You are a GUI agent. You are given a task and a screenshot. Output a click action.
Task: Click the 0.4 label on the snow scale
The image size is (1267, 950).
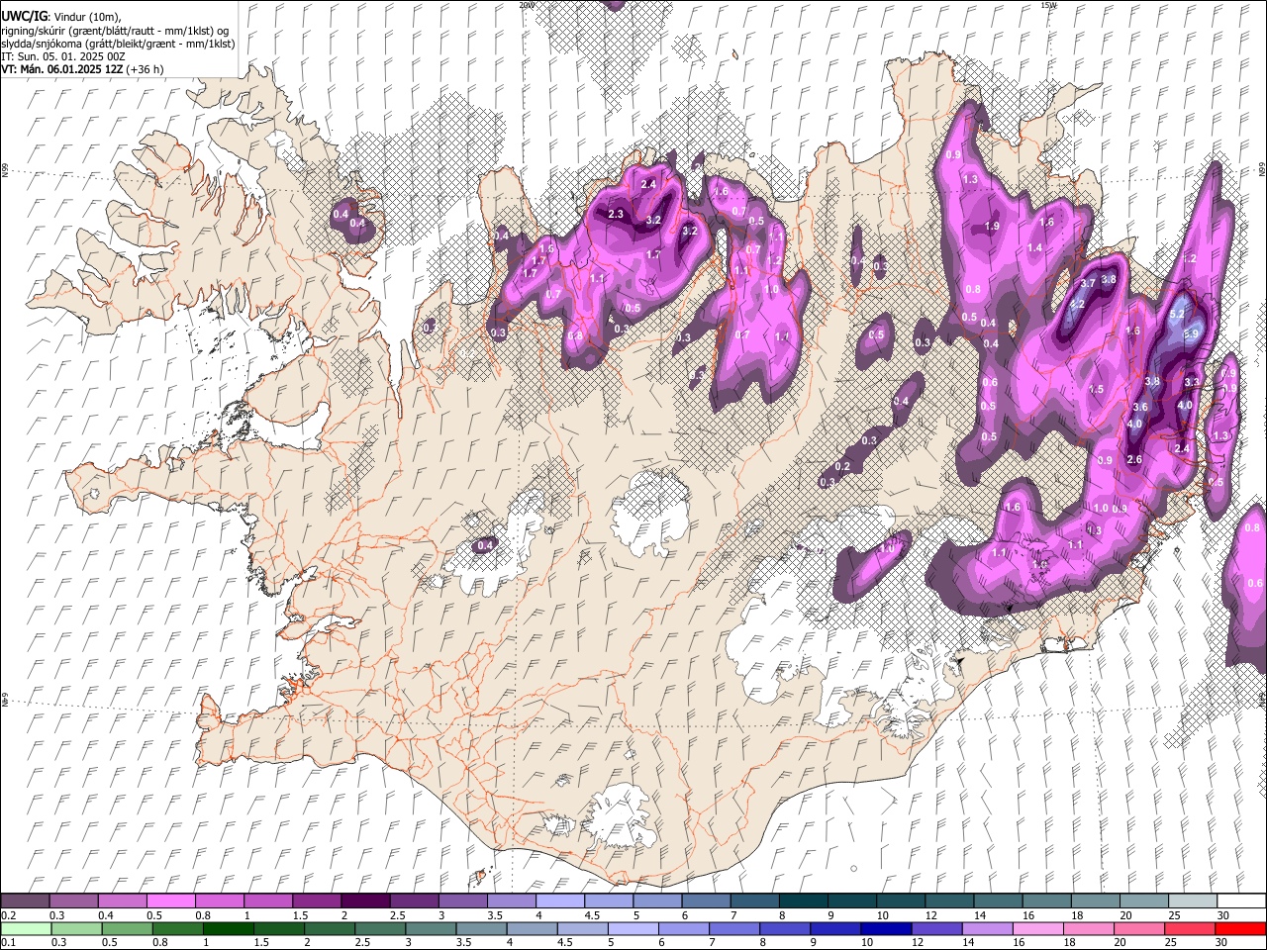[106, 915]
